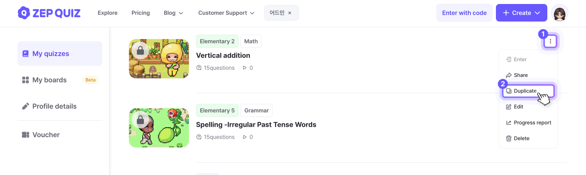This screenshot has width=586, height=175.
Task: Click the ZEP QUIZ logo
Action: [x=49, y=13]
